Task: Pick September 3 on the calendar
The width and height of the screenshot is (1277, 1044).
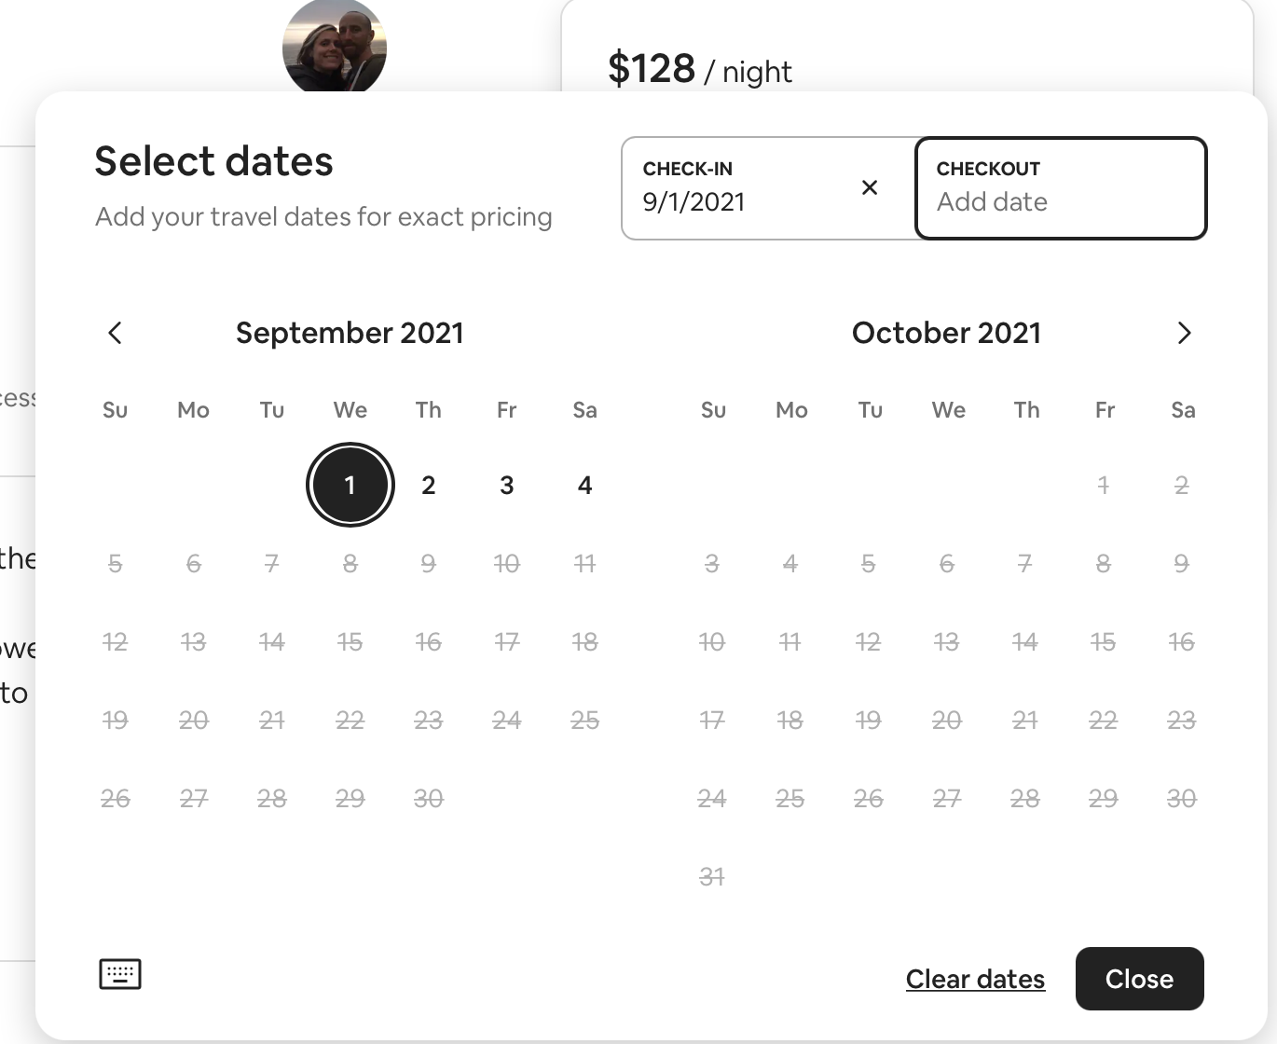Action: [x=506, y=485]
